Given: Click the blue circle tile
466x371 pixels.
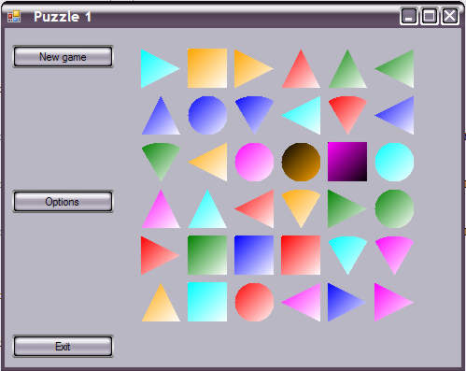Looking at the screenshot, I should point(207,115).
